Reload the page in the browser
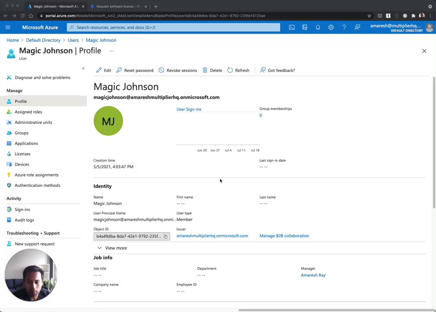Viewport: 436px width, 312px height. (23, 16)
